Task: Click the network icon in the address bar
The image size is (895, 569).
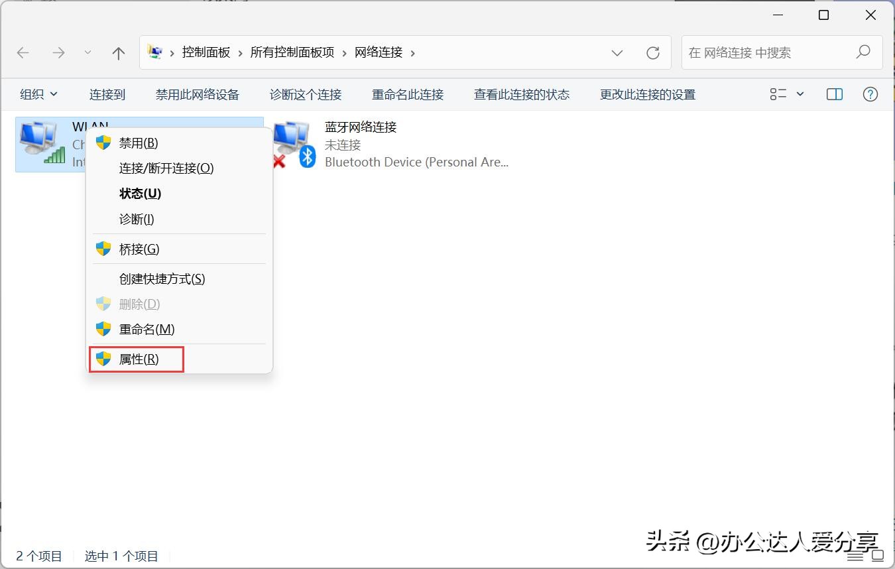Action: pyautogui.click(x=154, y=52)
